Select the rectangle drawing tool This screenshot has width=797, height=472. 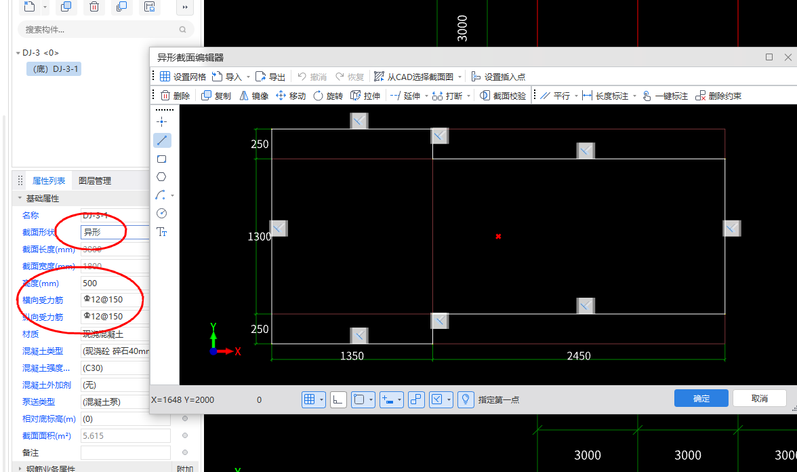pos(161,159)
